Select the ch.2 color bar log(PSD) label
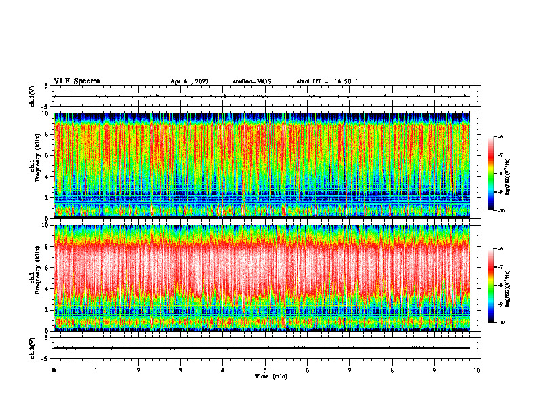This screenshot has height=415, width=537. coord(508,288)
